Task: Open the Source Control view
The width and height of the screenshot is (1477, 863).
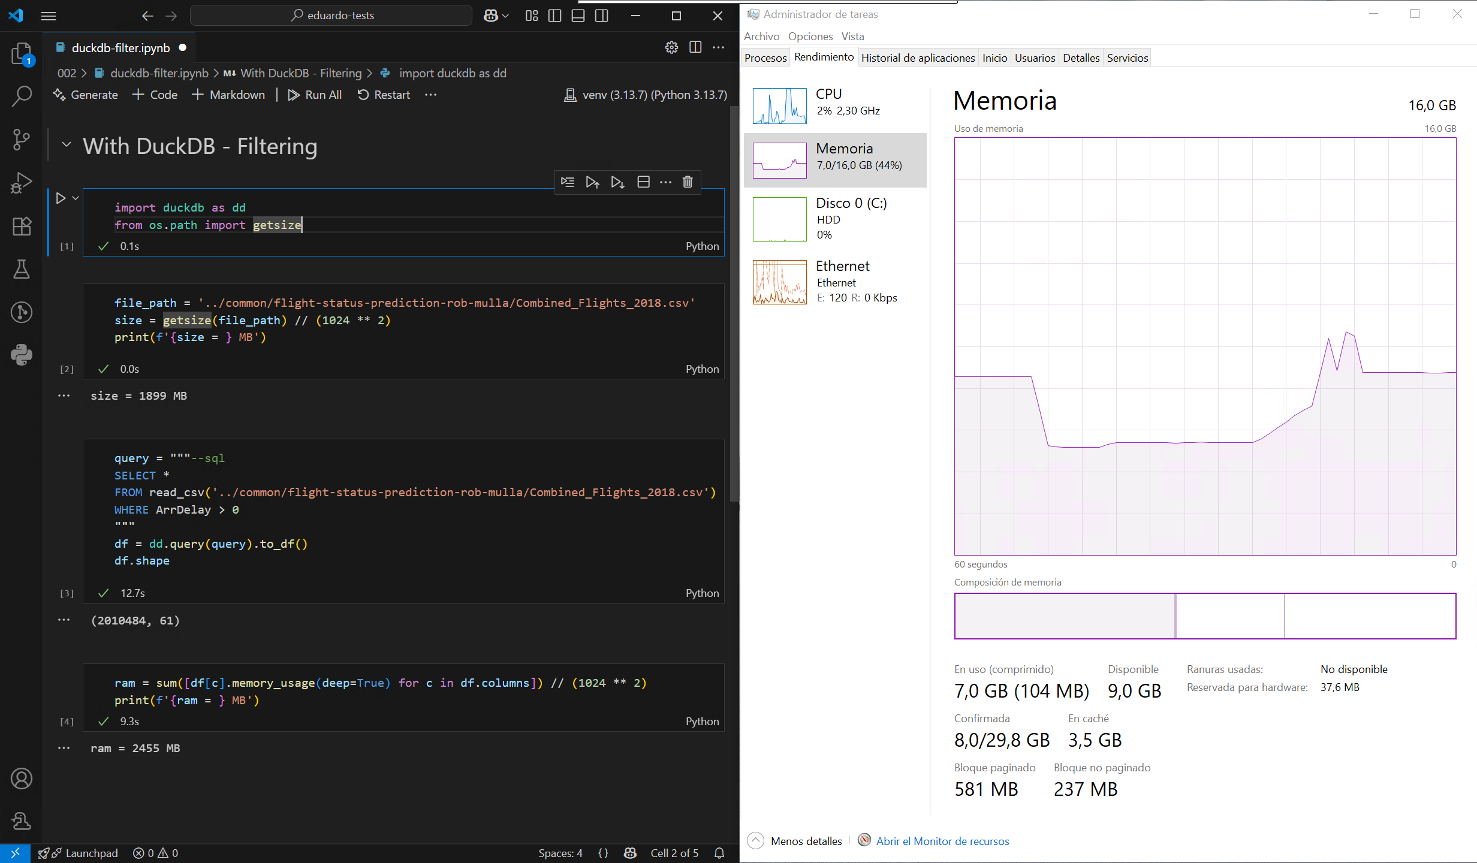Action: 22,140
